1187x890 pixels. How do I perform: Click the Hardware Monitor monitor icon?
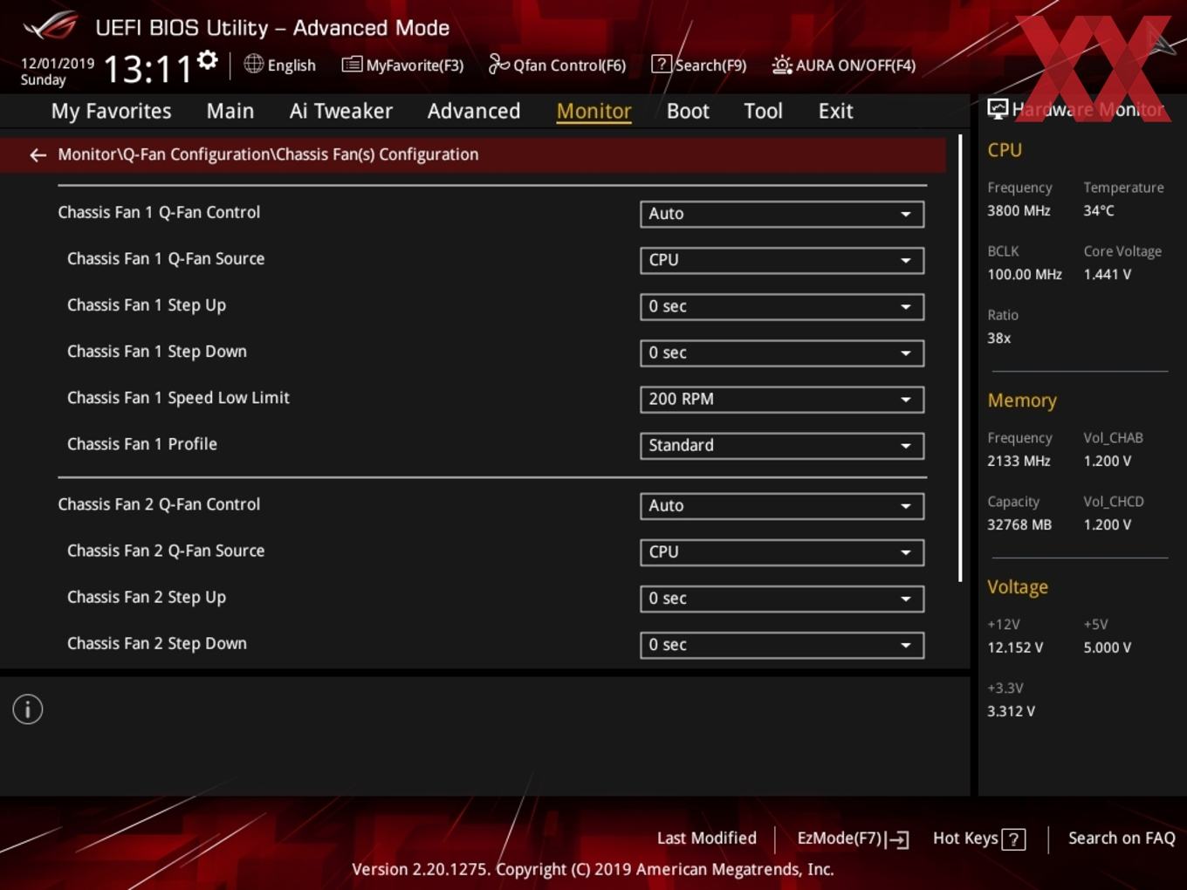(x=998, y=108)
